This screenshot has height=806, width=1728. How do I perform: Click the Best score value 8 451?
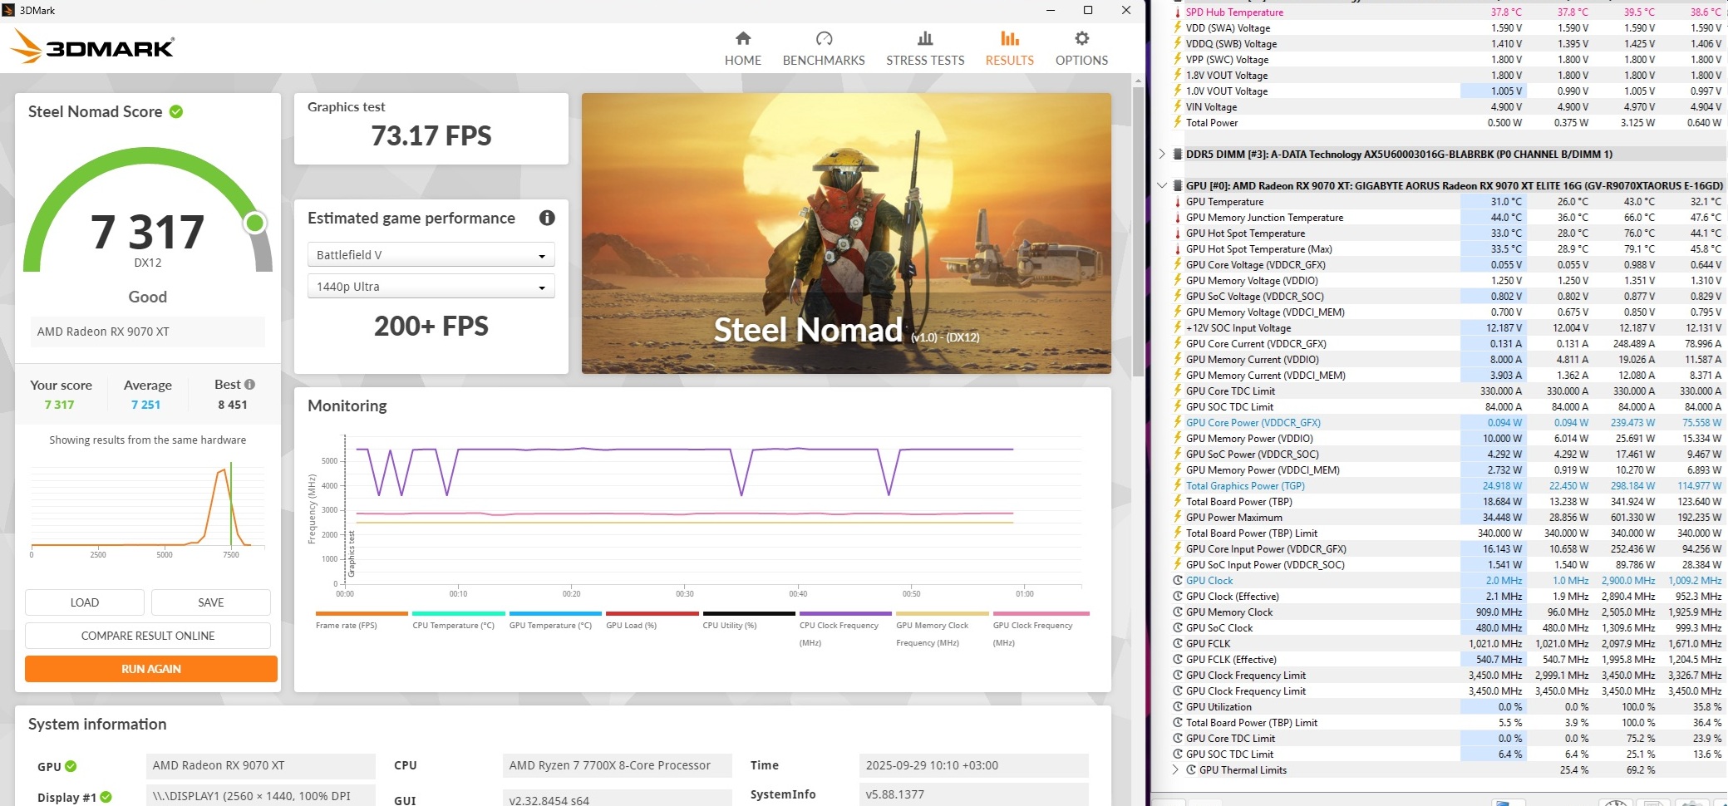pyautogui.click(x=233, y=405)
